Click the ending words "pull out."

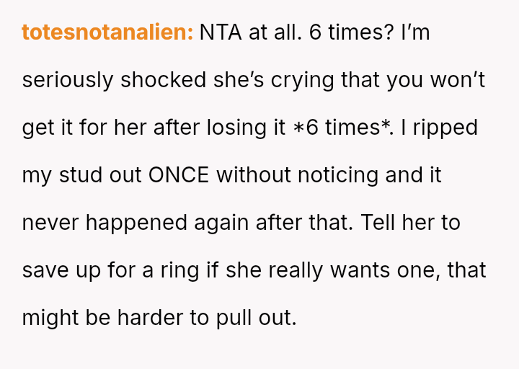pos(257,318)
